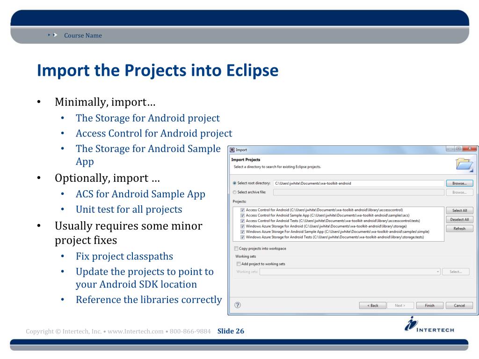Viewport: 479px width, 359px height.
Task: Click Browse for the archive file
Action: point(459,192)
